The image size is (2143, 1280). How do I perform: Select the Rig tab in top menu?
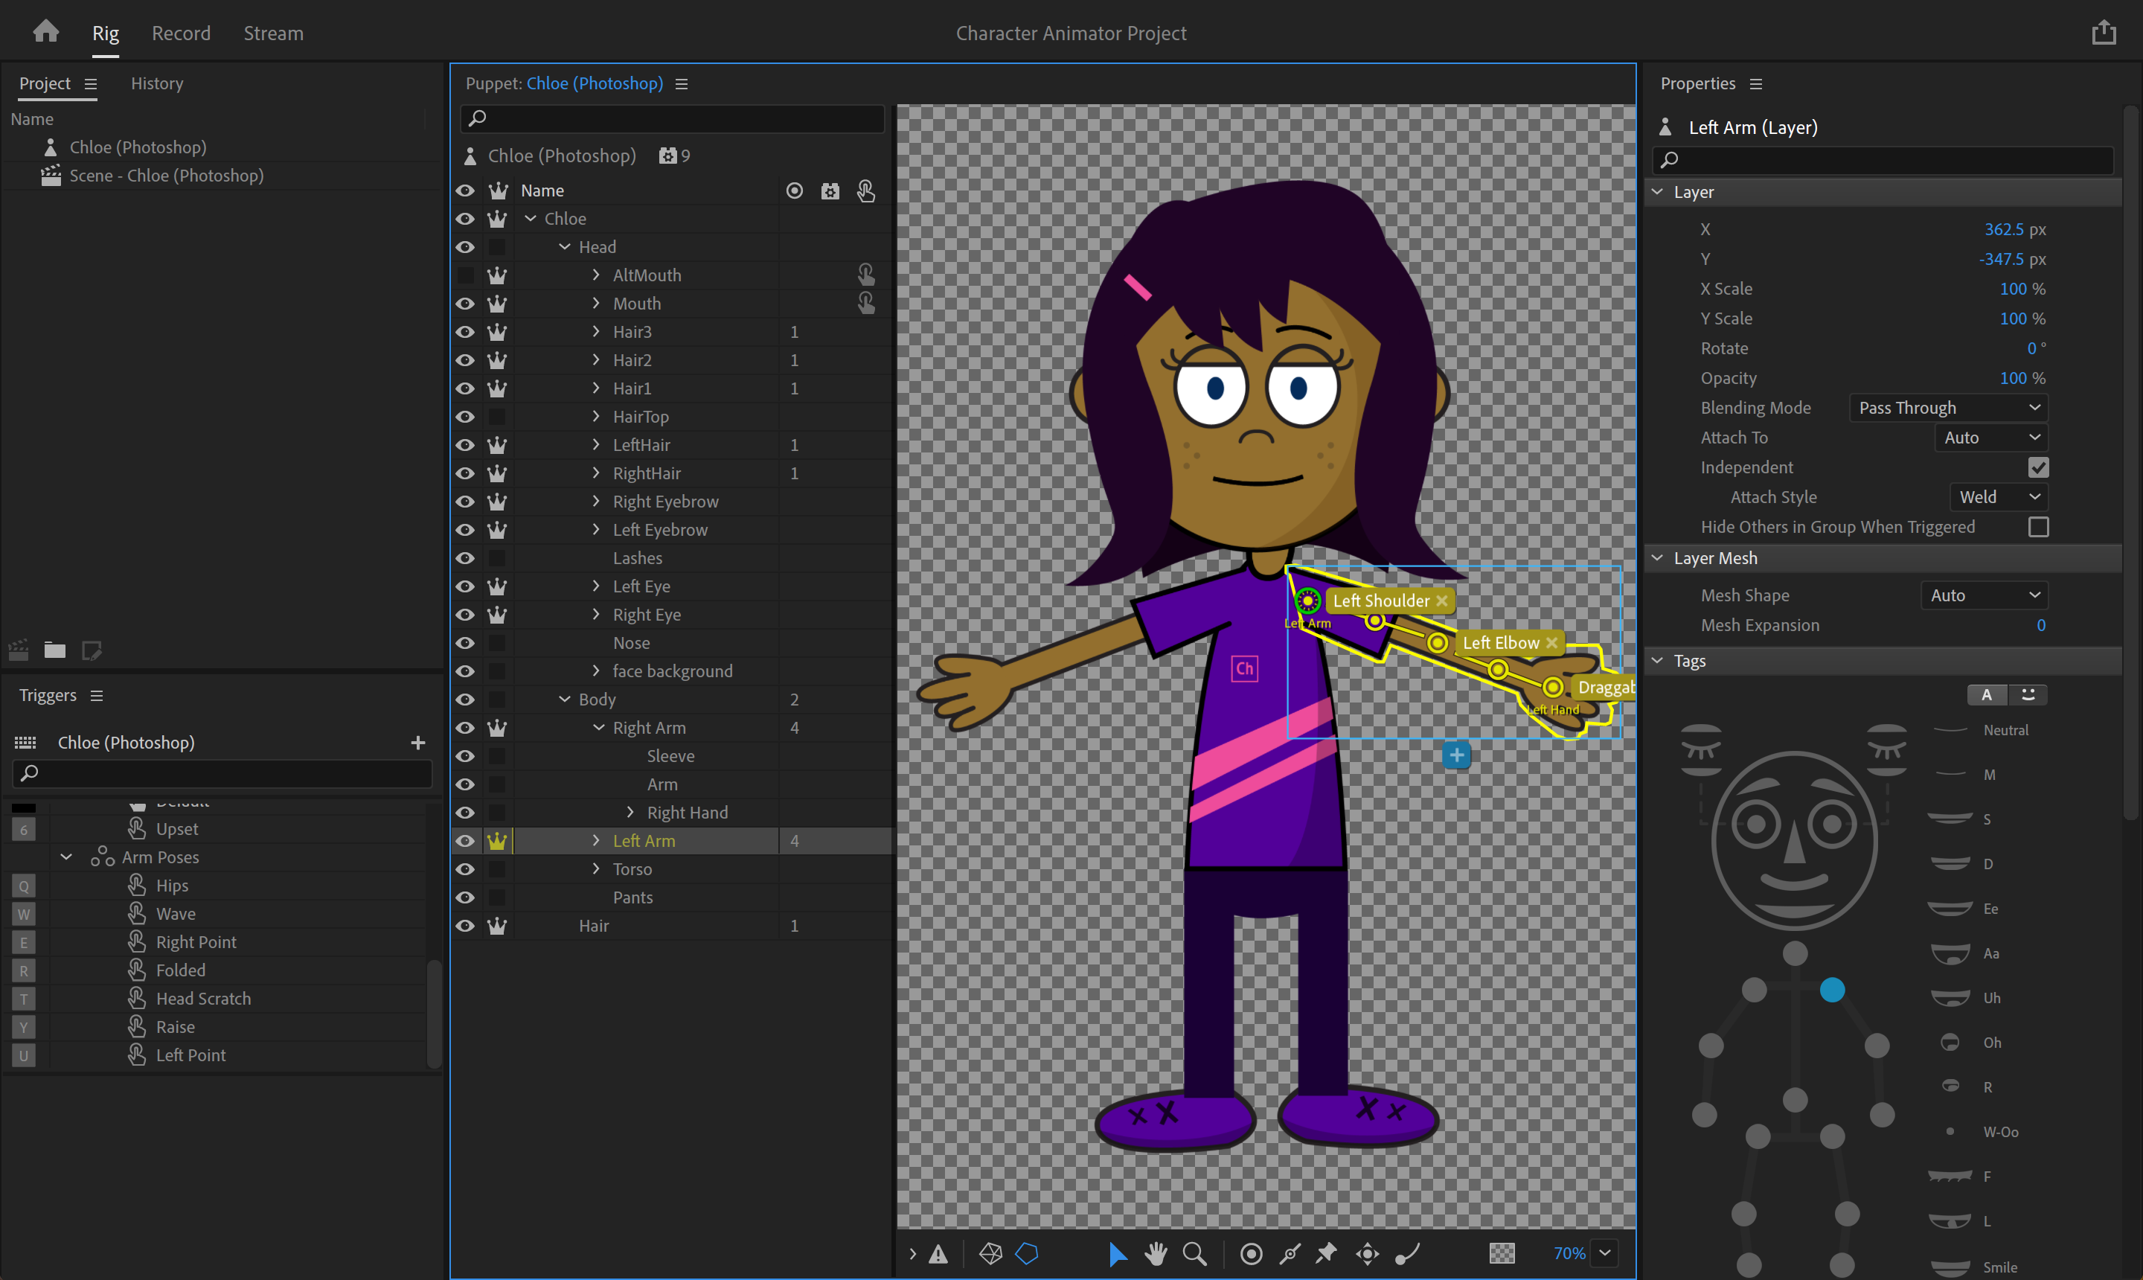point(105,31)
